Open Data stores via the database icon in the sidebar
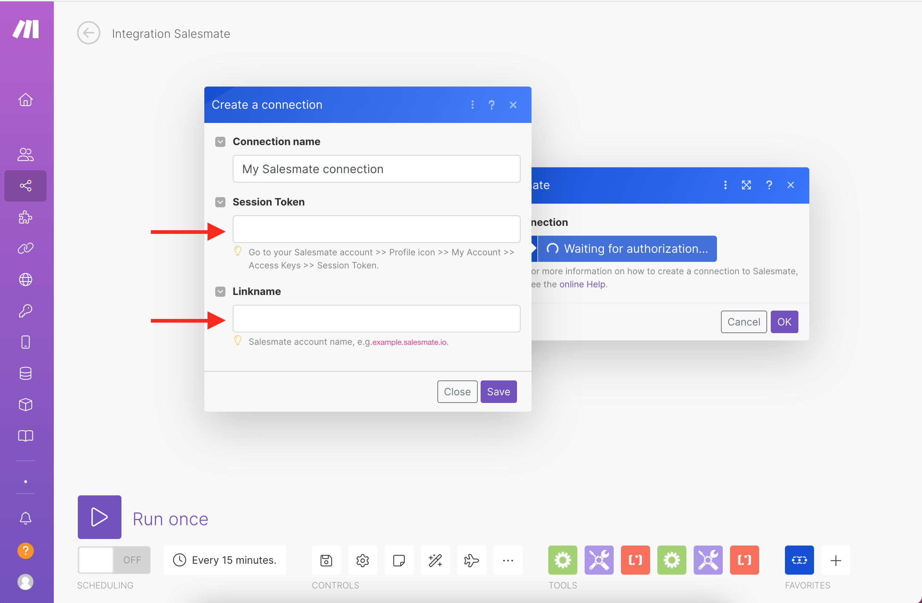 tap(25, 374)
